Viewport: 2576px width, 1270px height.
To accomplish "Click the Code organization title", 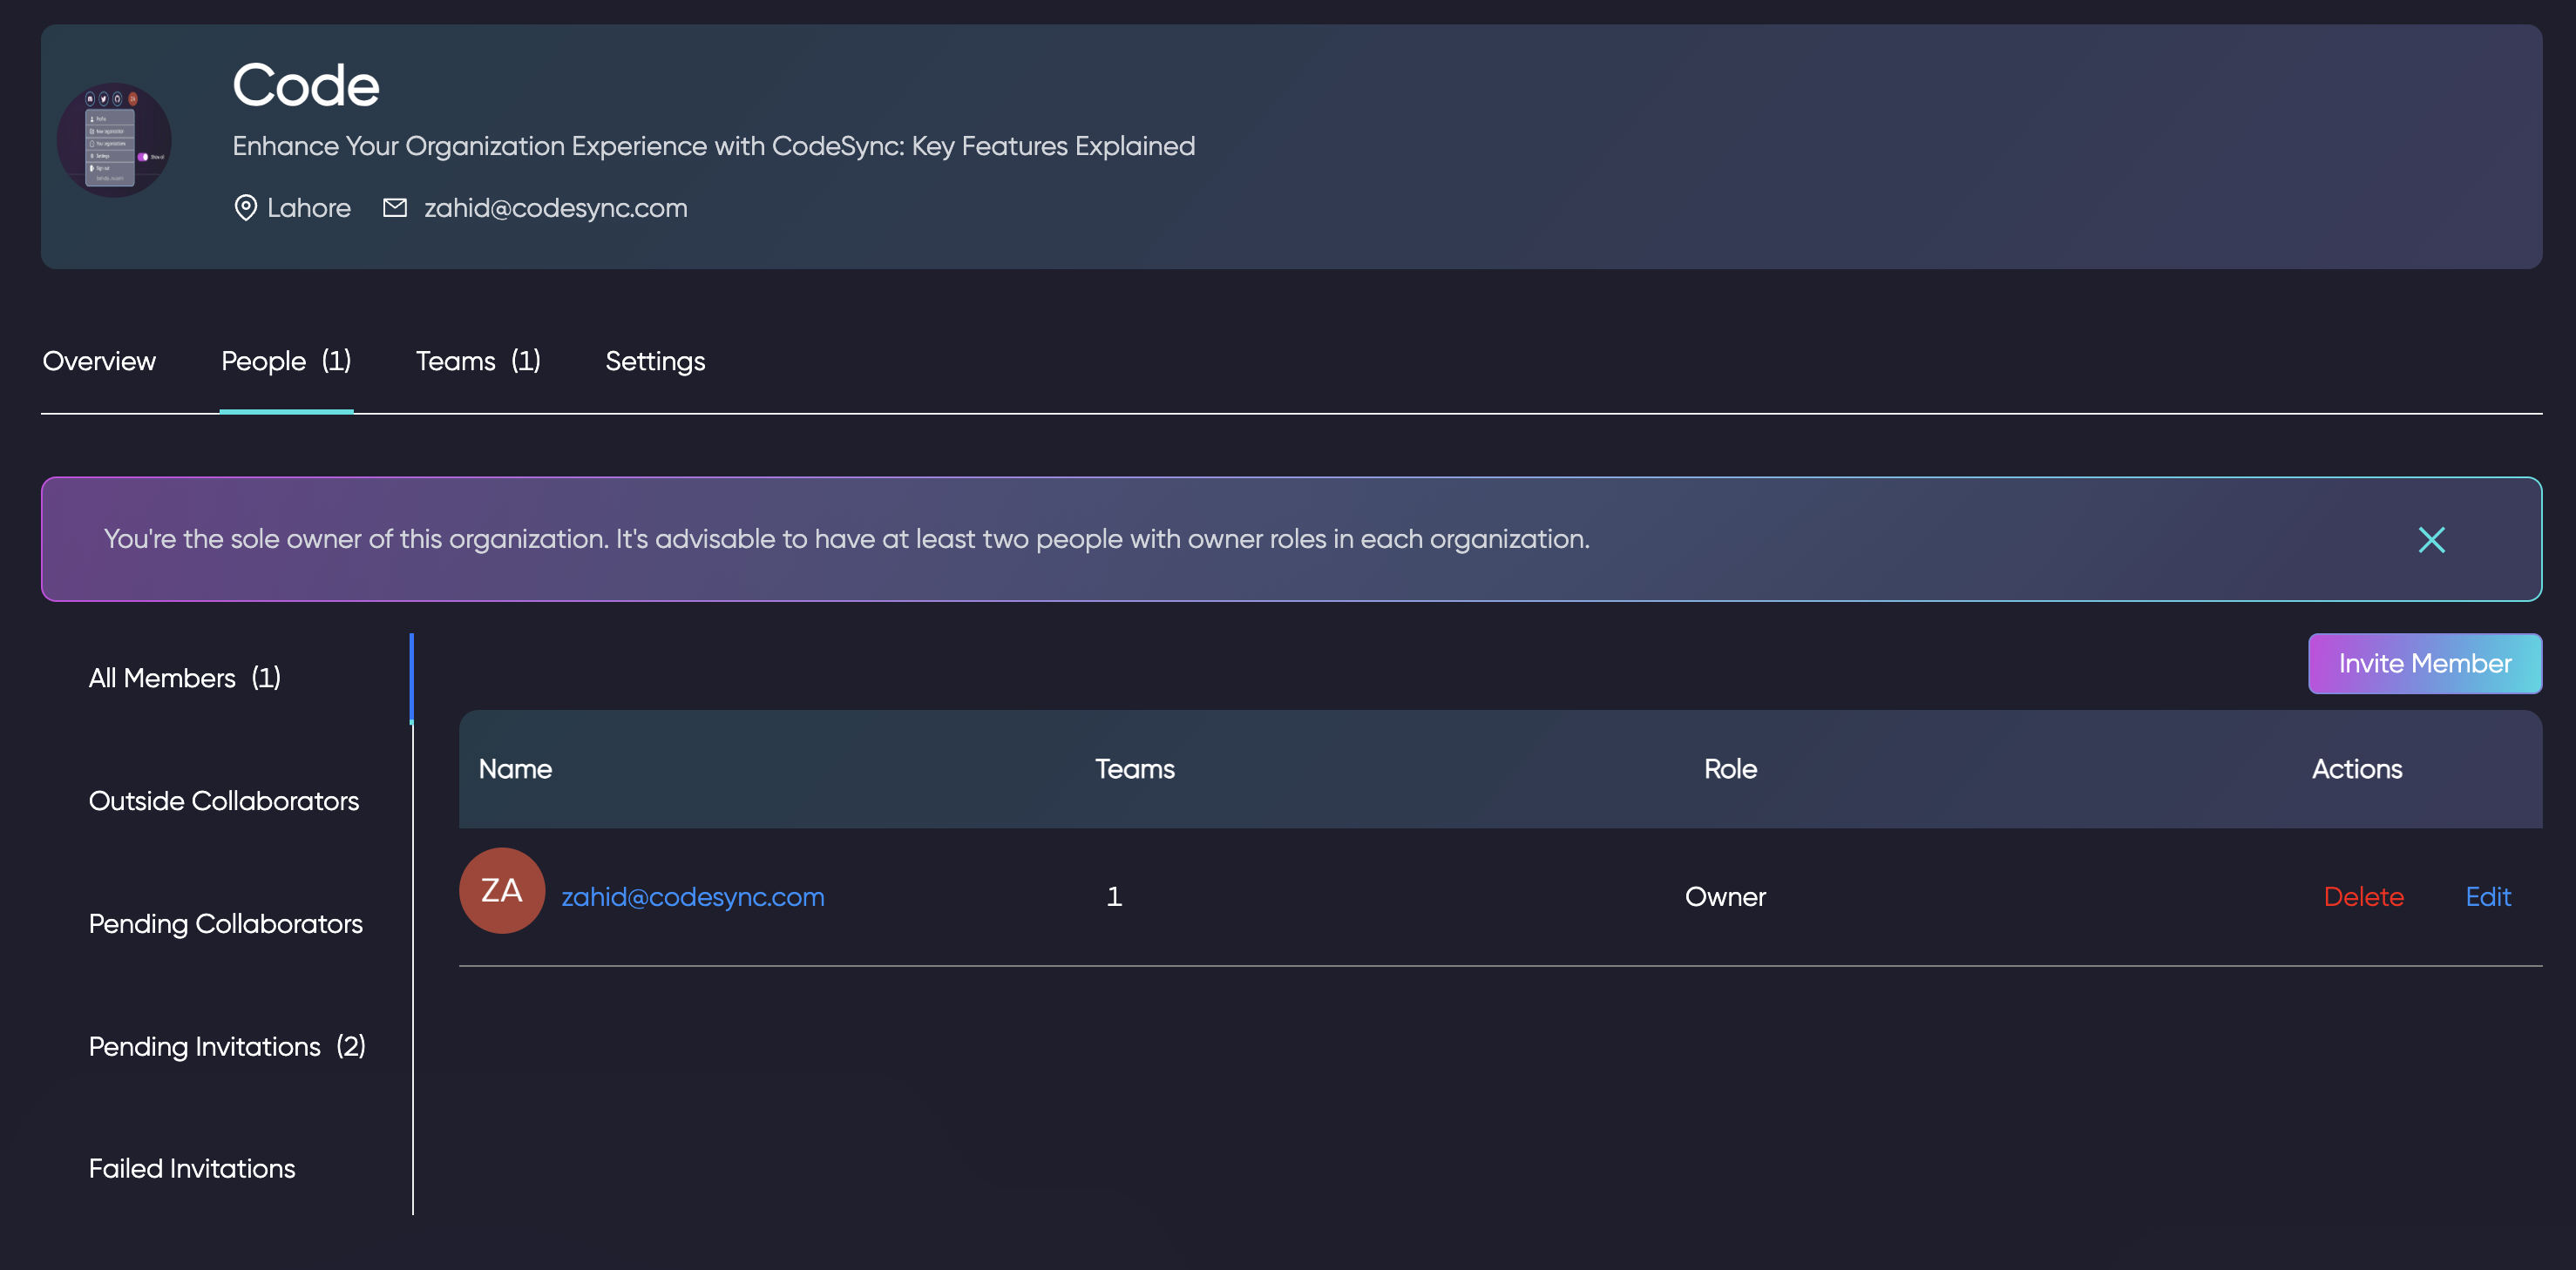I will point(306,85).
